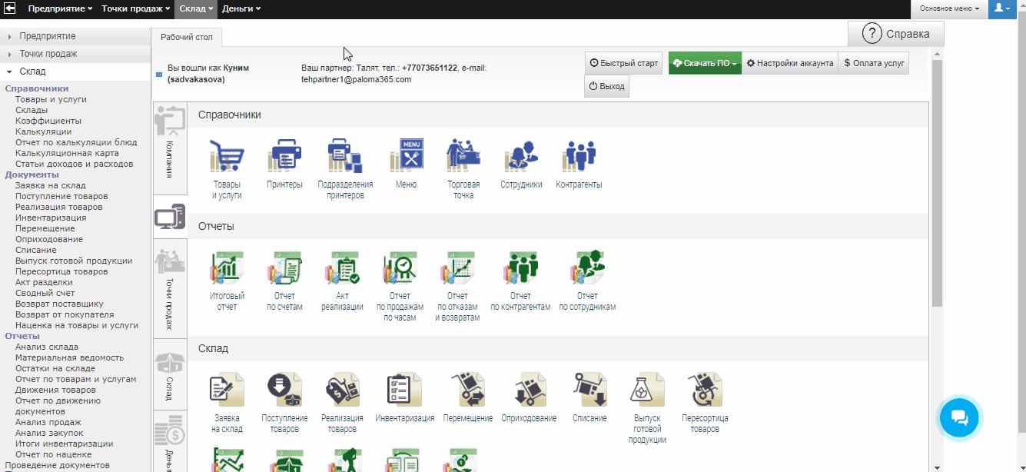The image size is (1026, 472).
Task: Click the blue chat support bubble
Action: coord(959,418)
